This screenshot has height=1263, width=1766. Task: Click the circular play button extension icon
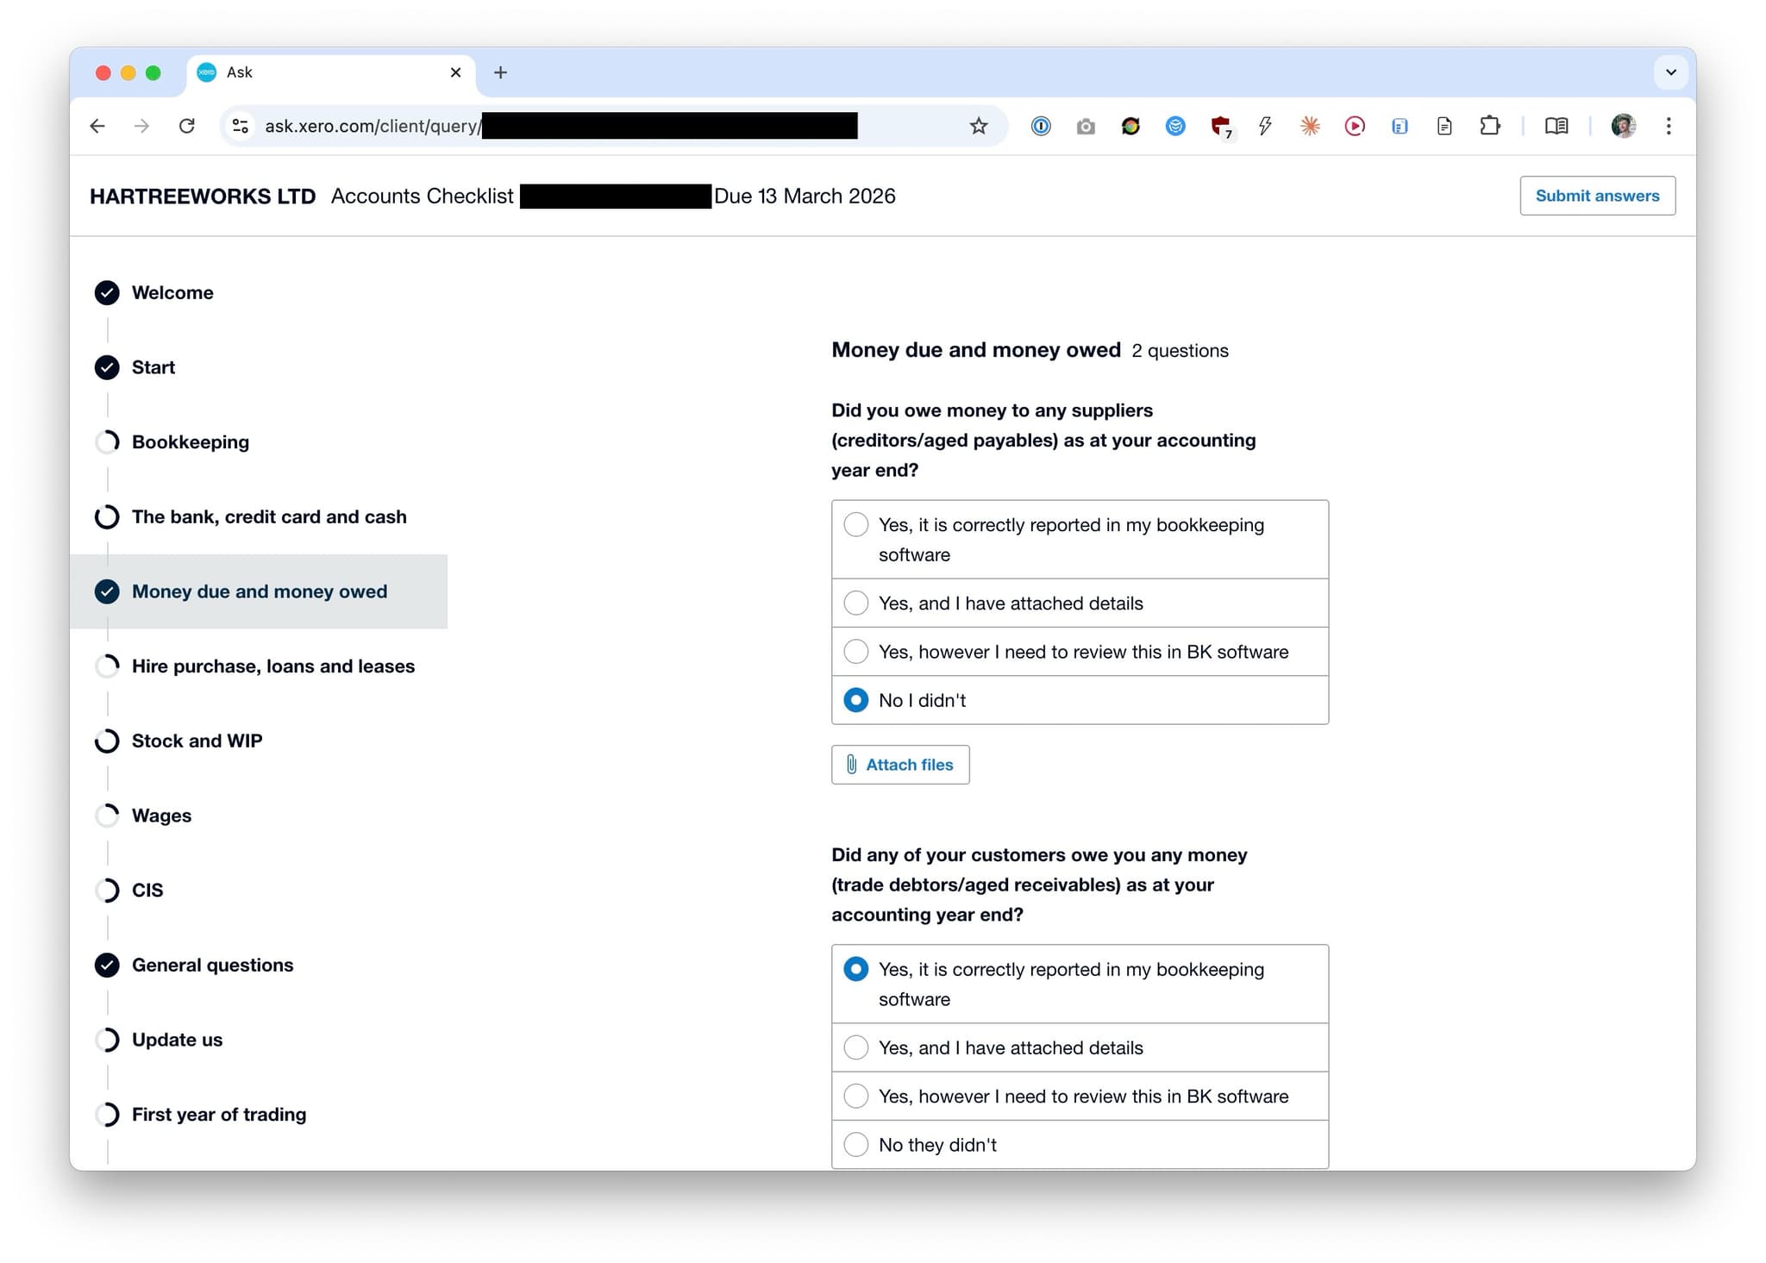tap(1355, 126)
